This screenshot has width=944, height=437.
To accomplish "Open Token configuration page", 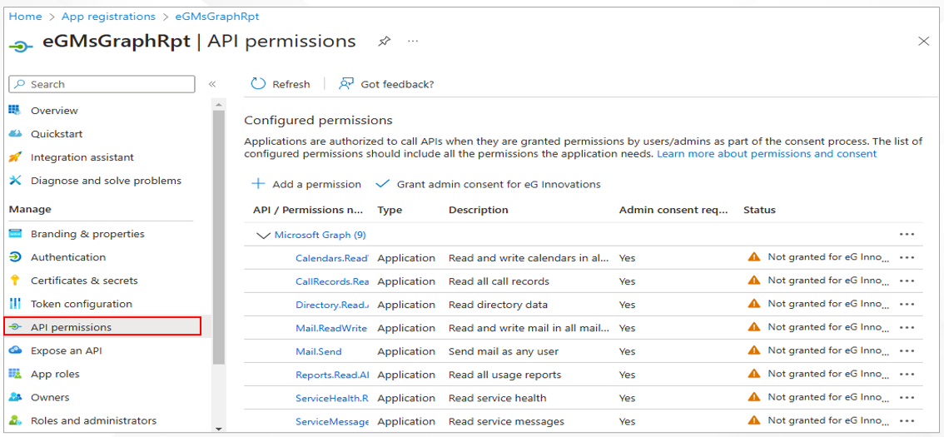I will coord(82,304).
